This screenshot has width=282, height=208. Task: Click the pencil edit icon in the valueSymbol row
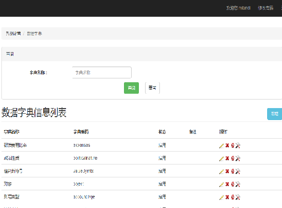pyautogui.click(x=221, y=171)
